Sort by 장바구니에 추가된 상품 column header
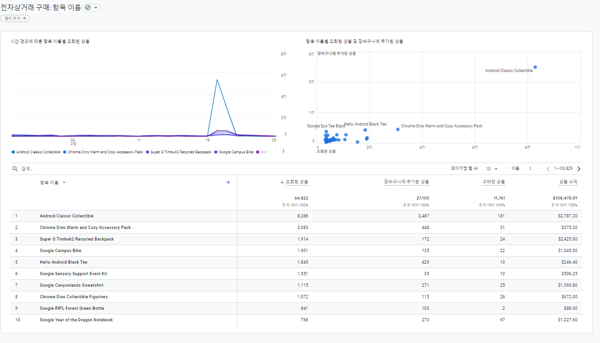This screenshot has width=600, height=343. (x=406, y=182)
